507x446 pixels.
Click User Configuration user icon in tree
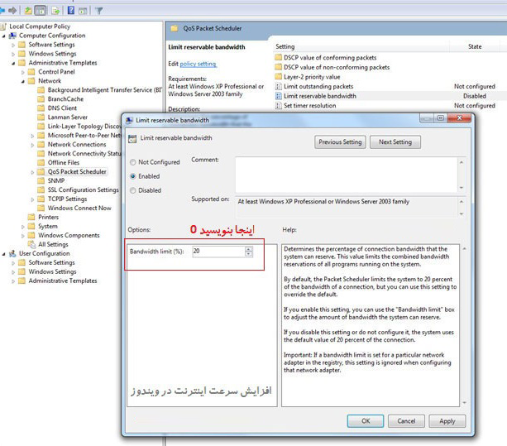12,253
